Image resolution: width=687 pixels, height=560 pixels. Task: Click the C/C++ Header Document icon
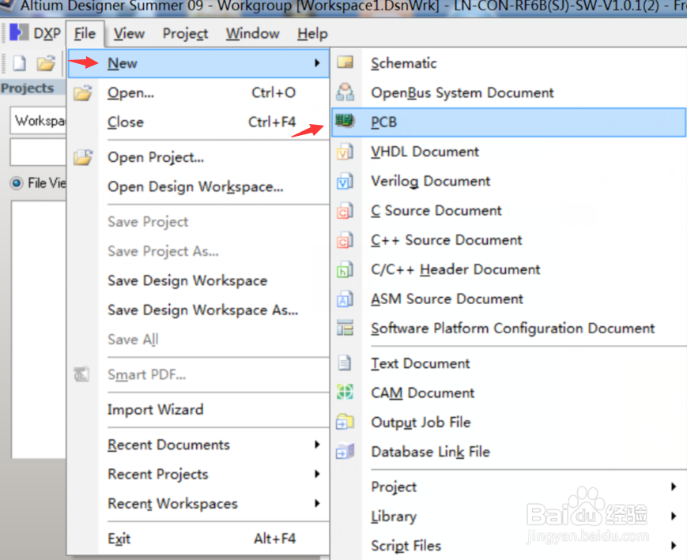(345, 269)
